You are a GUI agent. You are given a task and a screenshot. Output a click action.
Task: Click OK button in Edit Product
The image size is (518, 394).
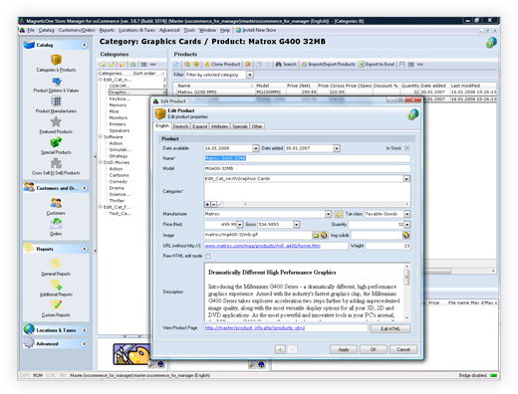(x=374, y=349)
